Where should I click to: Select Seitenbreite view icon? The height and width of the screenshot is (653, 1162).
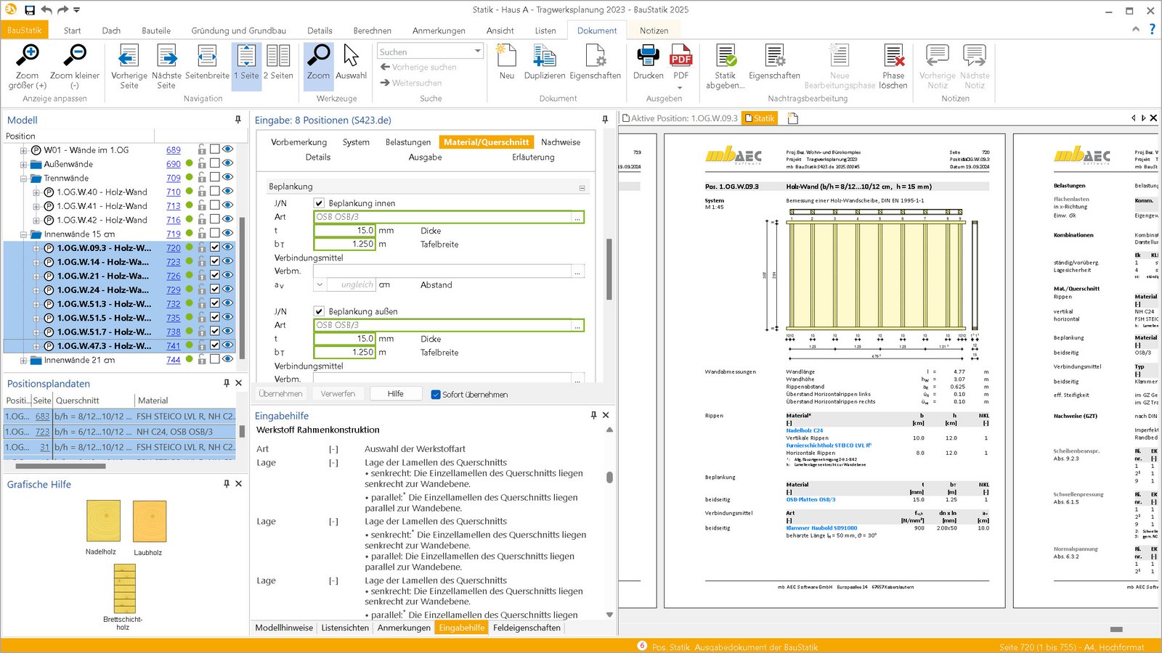tap(207, 56)
